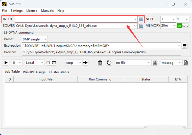This screenshot has width=192, height=135.
Task: Open the Help menu
Action: tap(61, 11)
